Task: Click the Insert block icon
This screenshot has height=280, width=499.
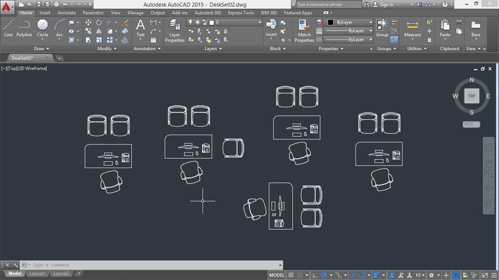Action: [271, 28]
